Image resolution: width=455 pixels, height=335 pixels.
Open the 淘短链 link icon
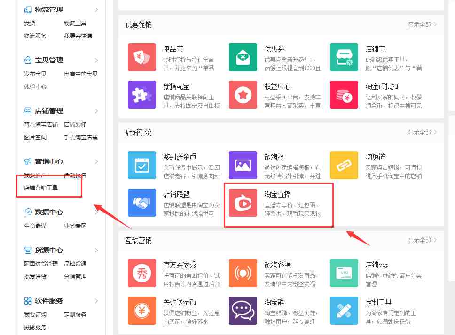[344, 165]
